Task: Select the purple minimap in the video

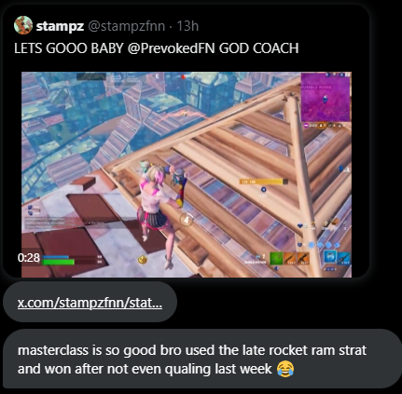Action: coord(326,97)
